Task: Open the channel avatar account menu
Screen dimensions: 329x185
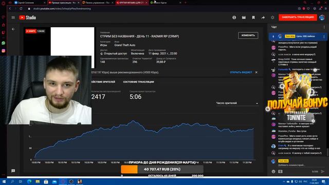Action: click(322, 17)
